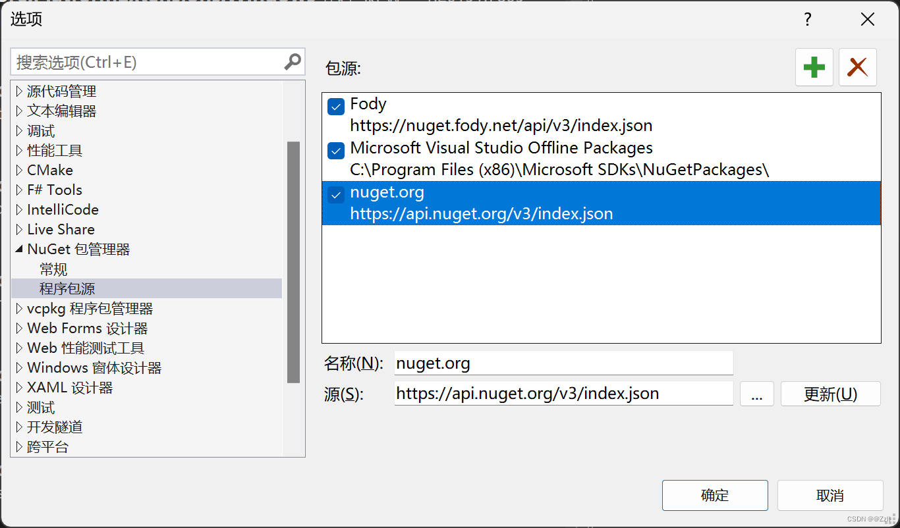Expand the 跨平台 section
The height and width of the screenshot is (528, 900).
[x=18, y=446]
